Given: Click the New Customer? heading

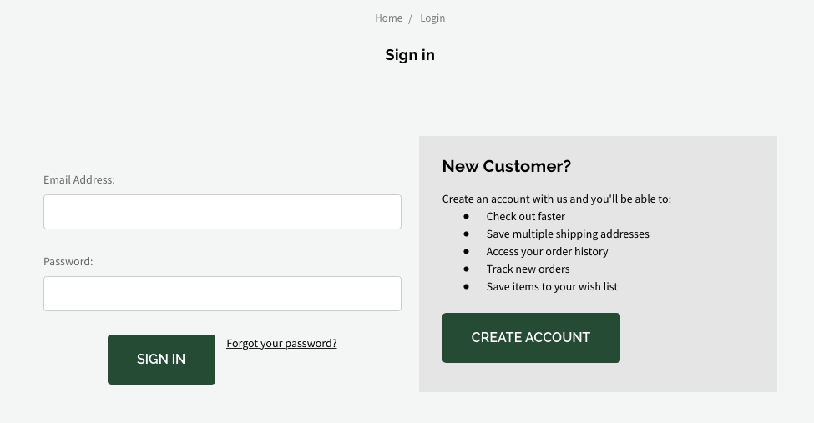Looking at the screenshot, I should (x=506, y=166).
